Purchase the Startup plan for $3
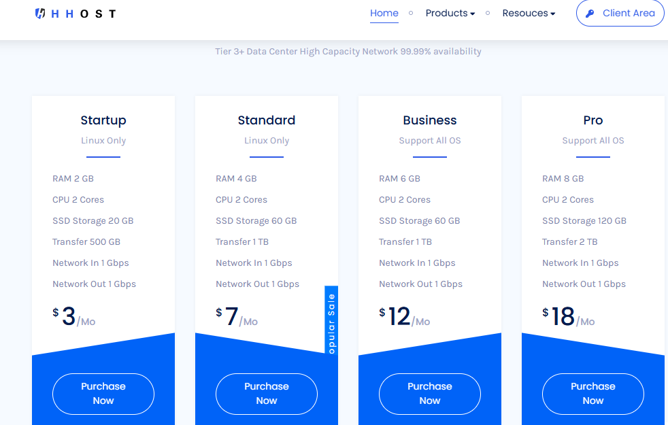 (103, 394)
